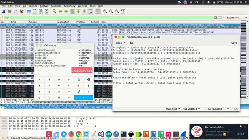Open Inkscape from dock
This screenshot has width=249, height=140.
[x=131, y=134]
